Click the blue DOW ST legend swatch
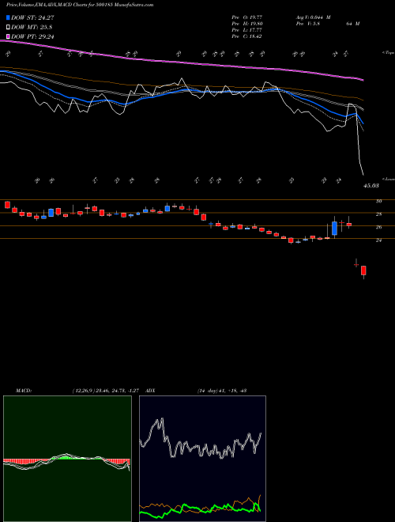395x522 pixels. click(x=8, y=17)
